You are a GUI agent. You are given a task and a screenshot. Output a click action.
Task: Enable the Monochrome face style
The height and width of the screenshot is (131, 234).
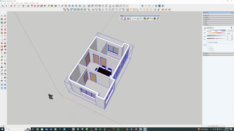[163, 6]
